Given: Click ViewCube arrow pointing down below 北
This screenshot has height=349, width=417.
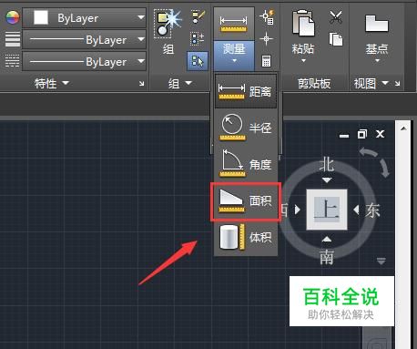Looking at the screenshot, I should 327,180.
